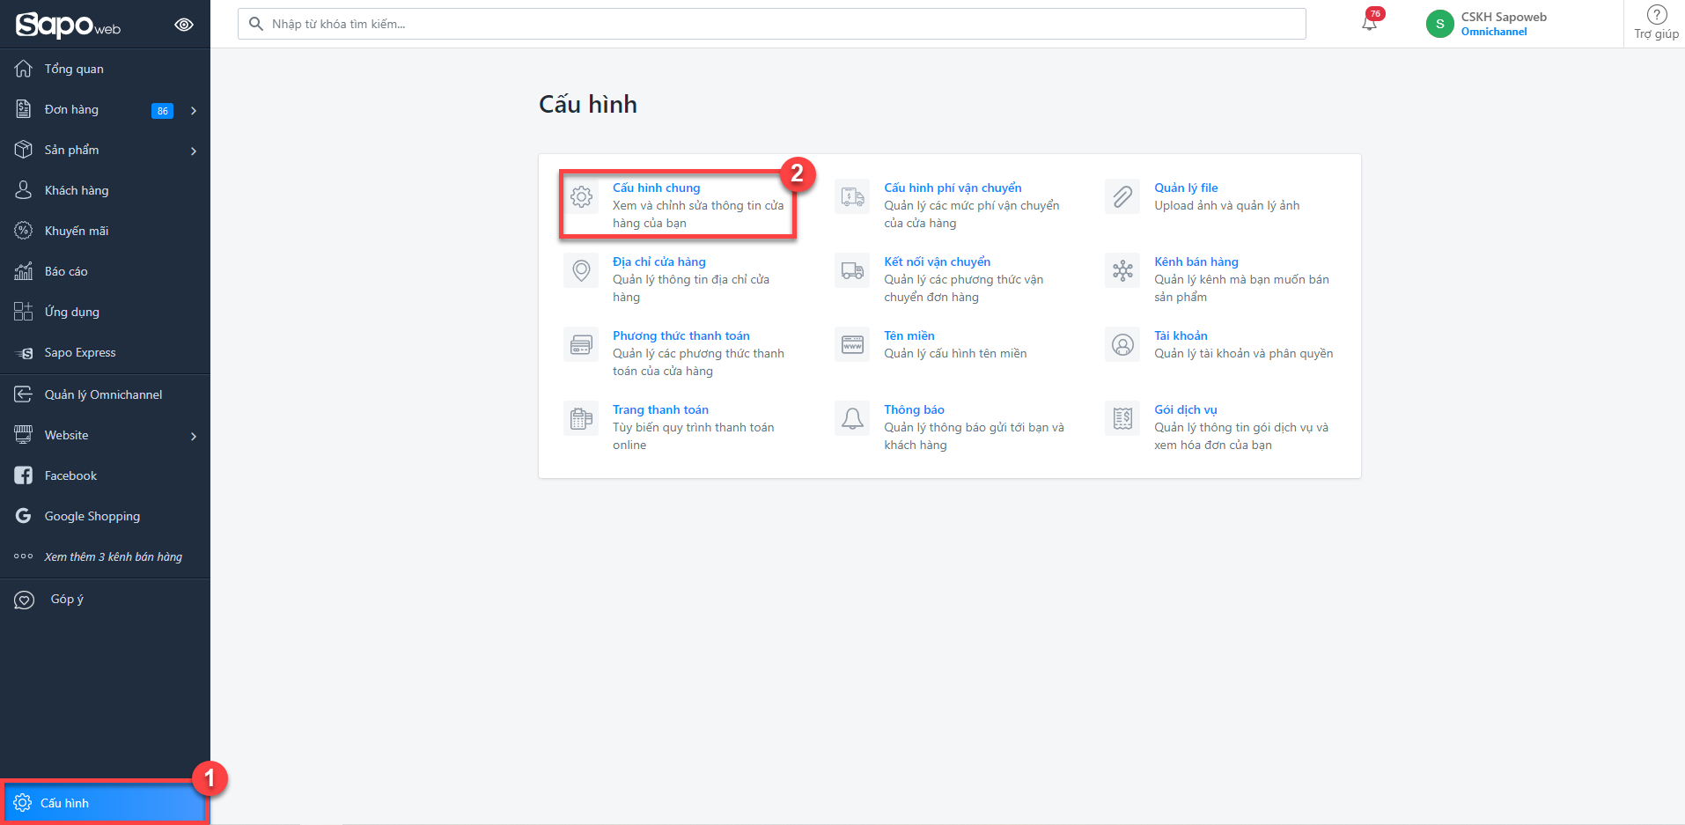Viewport: 1685px width, 825px height.
Task: Click the Kết nối vận chuyển truck icon
Action: click(x=852, y=270)
